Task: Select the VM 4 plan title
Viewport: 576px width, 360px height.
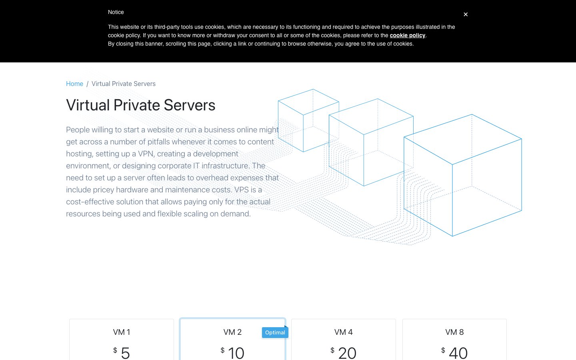Action: click(344, 332)
